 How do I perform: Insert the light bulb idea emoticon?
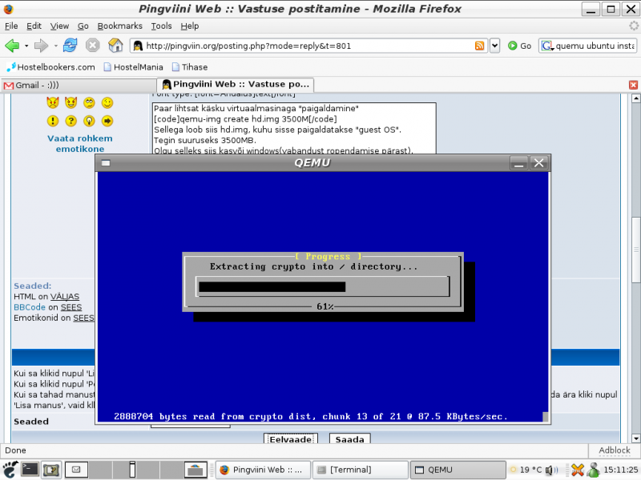coord(89,121)
